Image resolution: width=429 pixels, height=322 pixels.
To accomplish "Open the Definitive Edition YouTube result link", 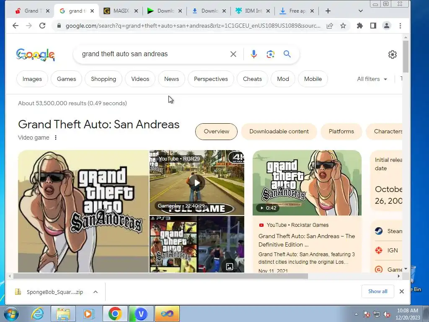I will [x=307, y=240].
